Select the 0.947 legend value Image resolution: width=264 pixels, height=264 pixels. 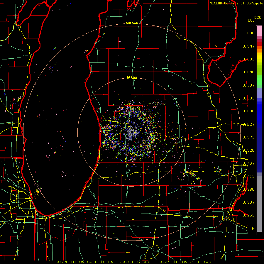click(248, 46)
